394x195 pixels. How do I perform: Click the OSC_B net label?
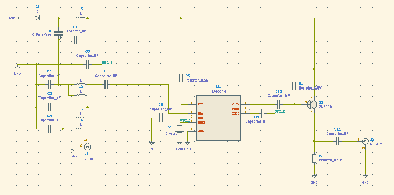pyautogui.click(x=185, y=120)
